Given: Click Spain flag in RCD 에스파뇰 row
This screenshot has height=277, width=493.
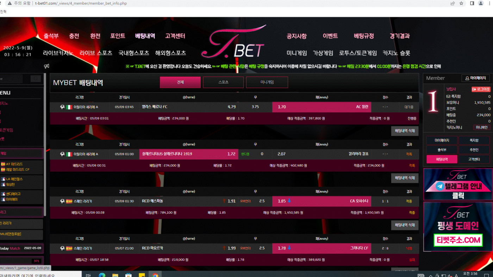Looking at the screenshot, I should pyautogui.click(x=69, y=201).
